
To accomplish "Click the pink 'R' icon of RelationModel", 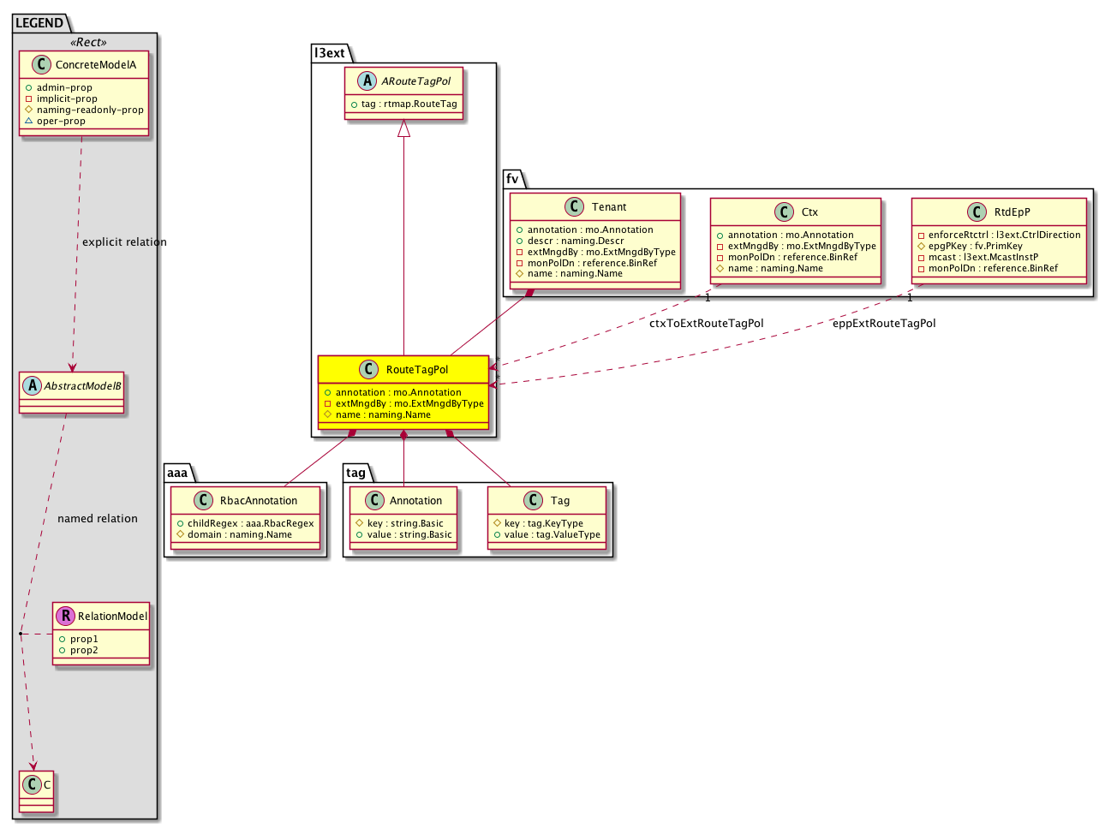I will pyautogui.click(x=65, y=616).
